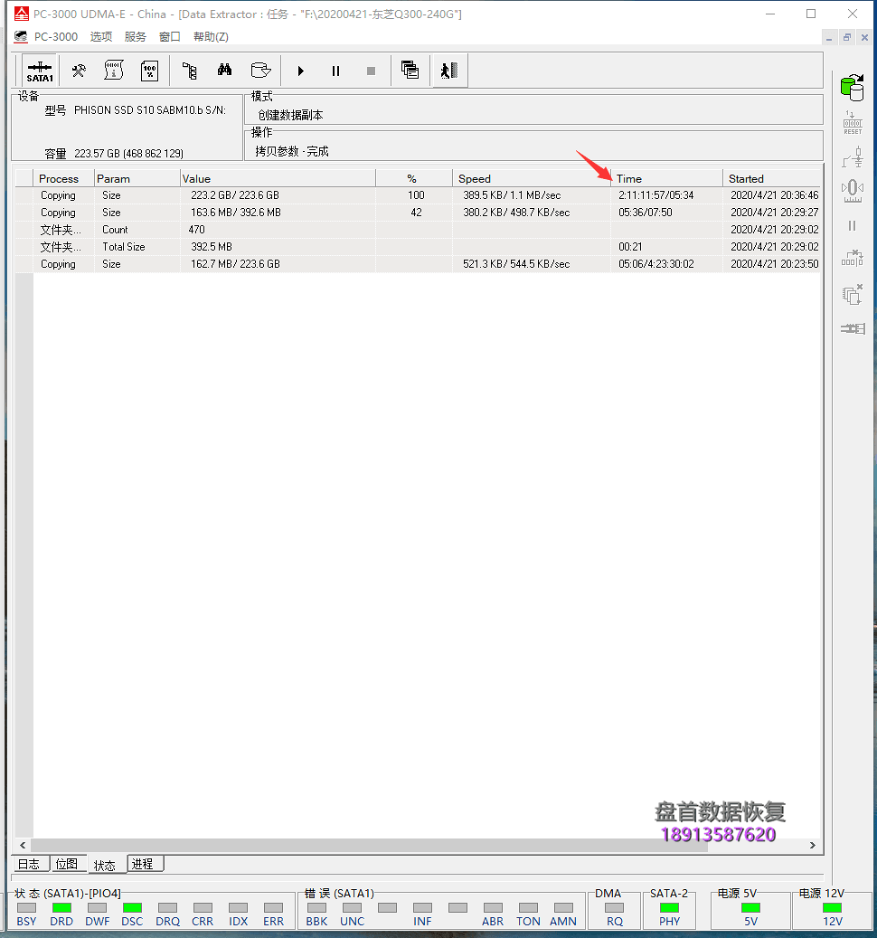877x938 pixels.
Task: Click the green disk copy icon
Action: pos(852,88)
